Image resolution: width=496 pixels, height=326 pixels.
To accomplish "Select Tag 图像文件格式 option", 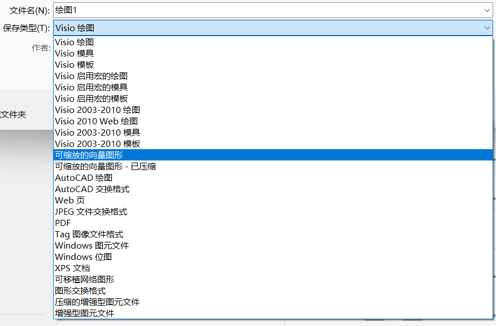I will coord(273,234).
